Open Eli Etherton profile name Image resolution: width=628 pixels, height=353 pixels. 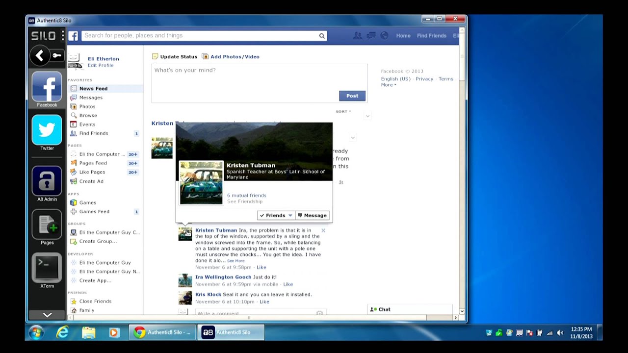coord(103,59)
